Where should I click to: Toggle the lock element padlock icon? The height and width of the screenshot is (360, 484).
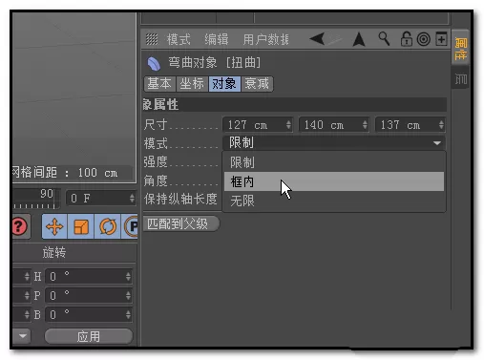point(406,39)
